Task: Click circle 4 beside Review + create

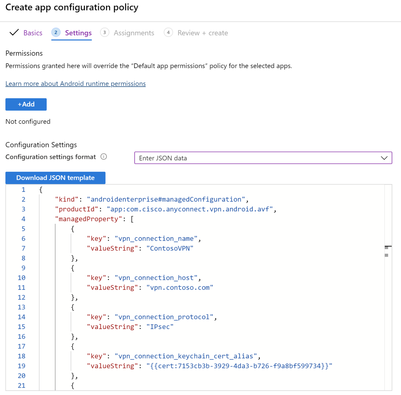Action: point(168,33)
